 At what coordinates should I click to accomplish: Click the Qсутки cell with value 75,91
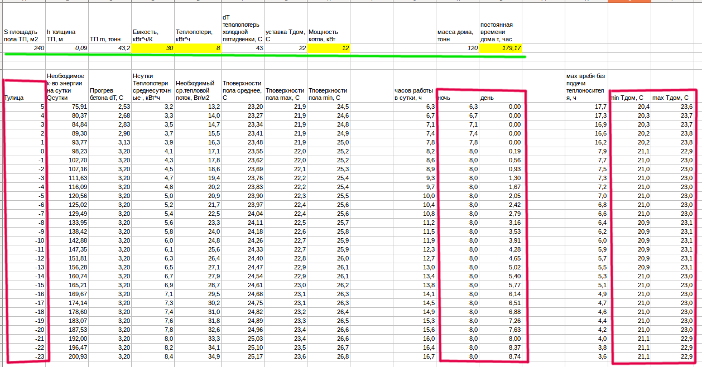coord(67,107)
